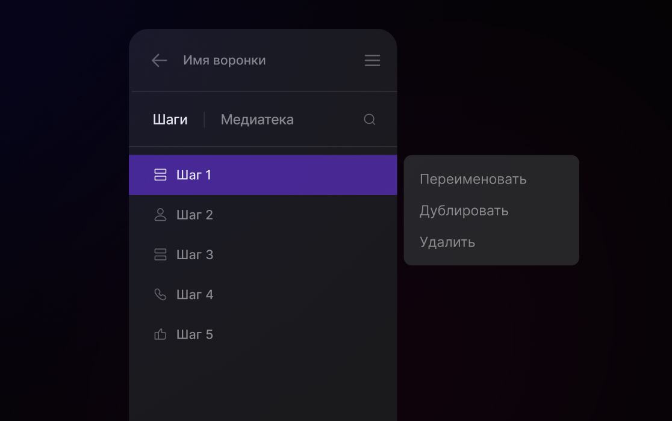The image size is (672, 421).
Task: Choose Удалить from the context menu
Action: (x=447, y=242)
